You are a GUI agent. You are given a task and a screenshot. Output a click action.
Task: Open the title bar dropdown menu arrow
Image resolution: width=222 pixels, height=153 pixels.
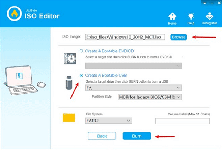coord(205,2)
